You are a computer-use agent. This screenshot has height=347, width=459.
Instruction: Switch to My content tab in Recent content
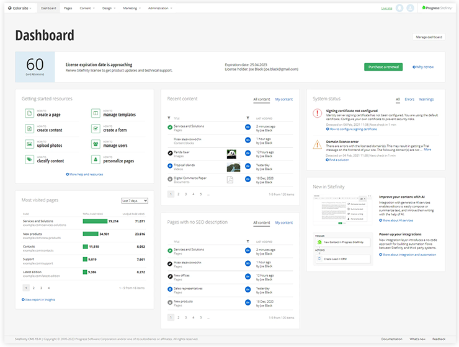283,99
